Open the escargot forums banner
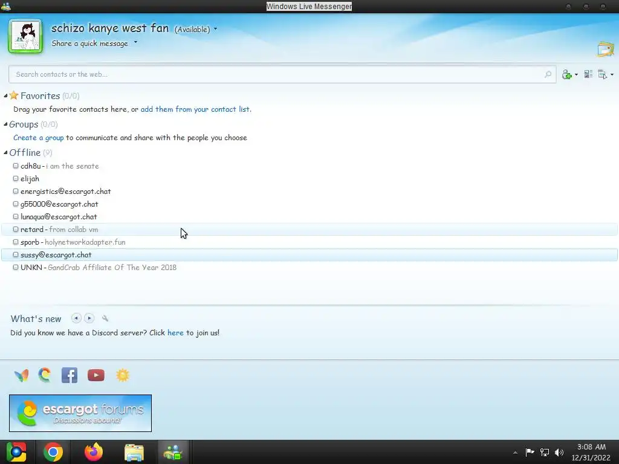Viewport: 619px width, 464px height. click(x=80, y=413)
